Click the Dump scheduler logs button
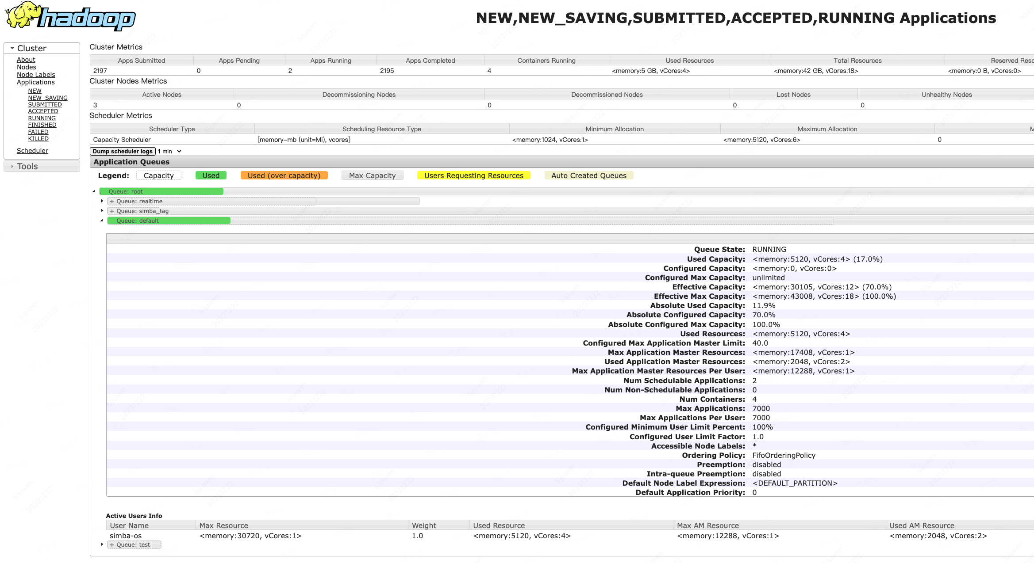 [124, 151]
